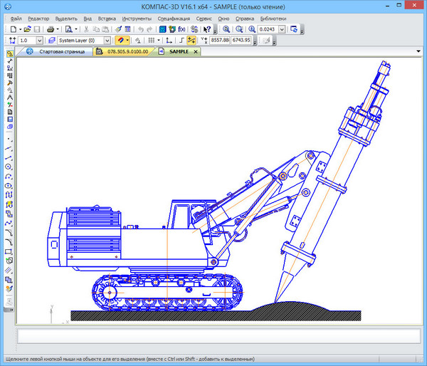Select the Circle tool in left toolbar
This screenshot has width=427, height=366.
point(9,167)
